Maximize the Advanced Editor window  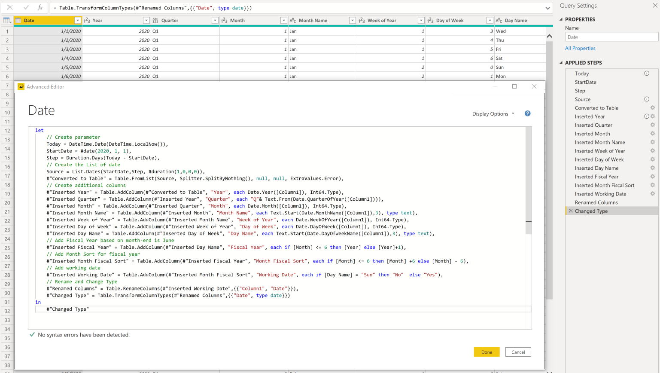(x=514, y=86)
